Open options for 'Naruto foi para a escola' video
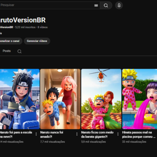 pos(36,134)
